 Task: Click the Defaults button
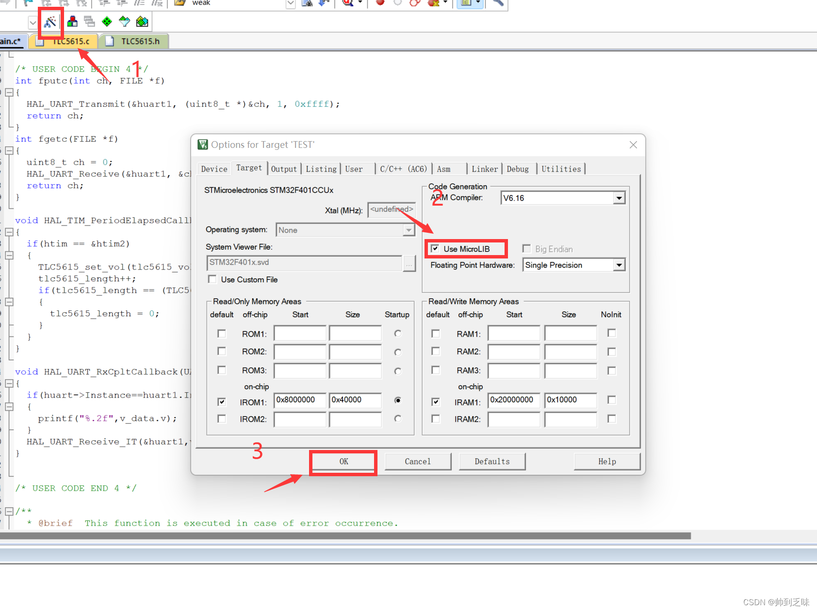(492, 461)
